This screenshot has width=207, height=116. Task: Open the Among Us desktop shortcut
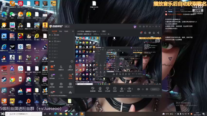(20, 37)
